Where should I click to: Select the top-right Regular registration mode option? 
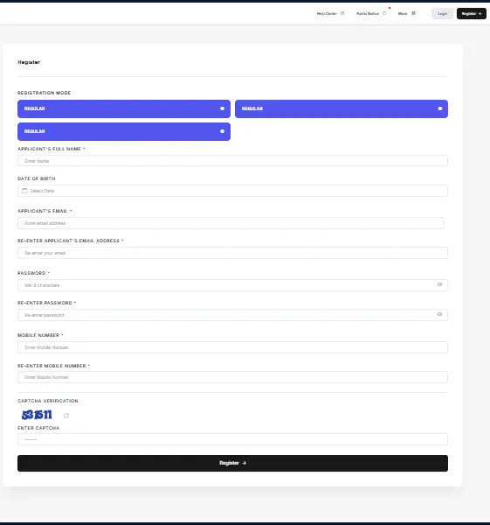click(342, 108)
